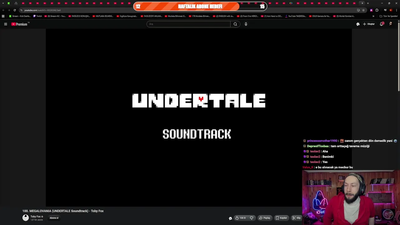This screenshot has width=400, height=225.
Task: Dislike the video with thumbs down
Action: (252, 218)
